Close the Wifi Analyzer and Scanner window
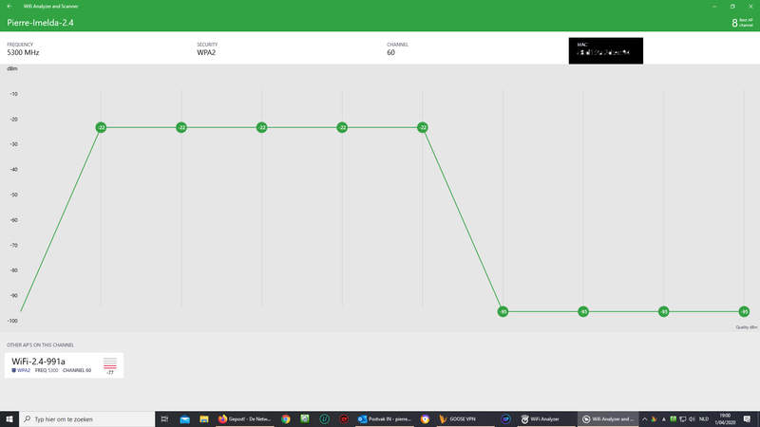The height and width of the screenshot is (427, 760). pos(750,7)
